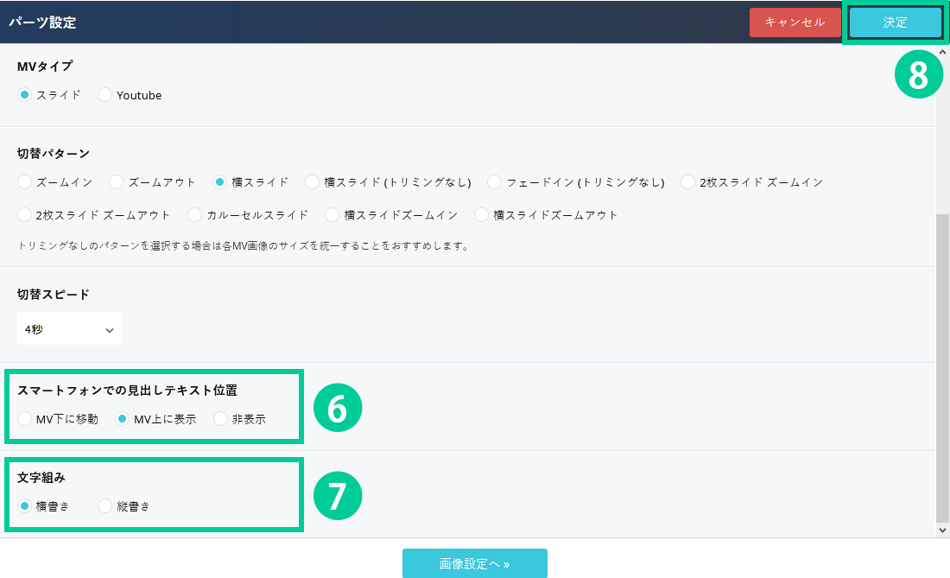
Task: Select MV下に移動 for smartphone heading
Action: tap(25, 419)
